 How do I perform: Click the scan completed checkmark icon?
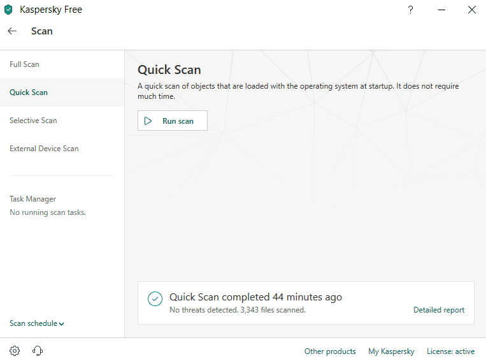point(155,298)
